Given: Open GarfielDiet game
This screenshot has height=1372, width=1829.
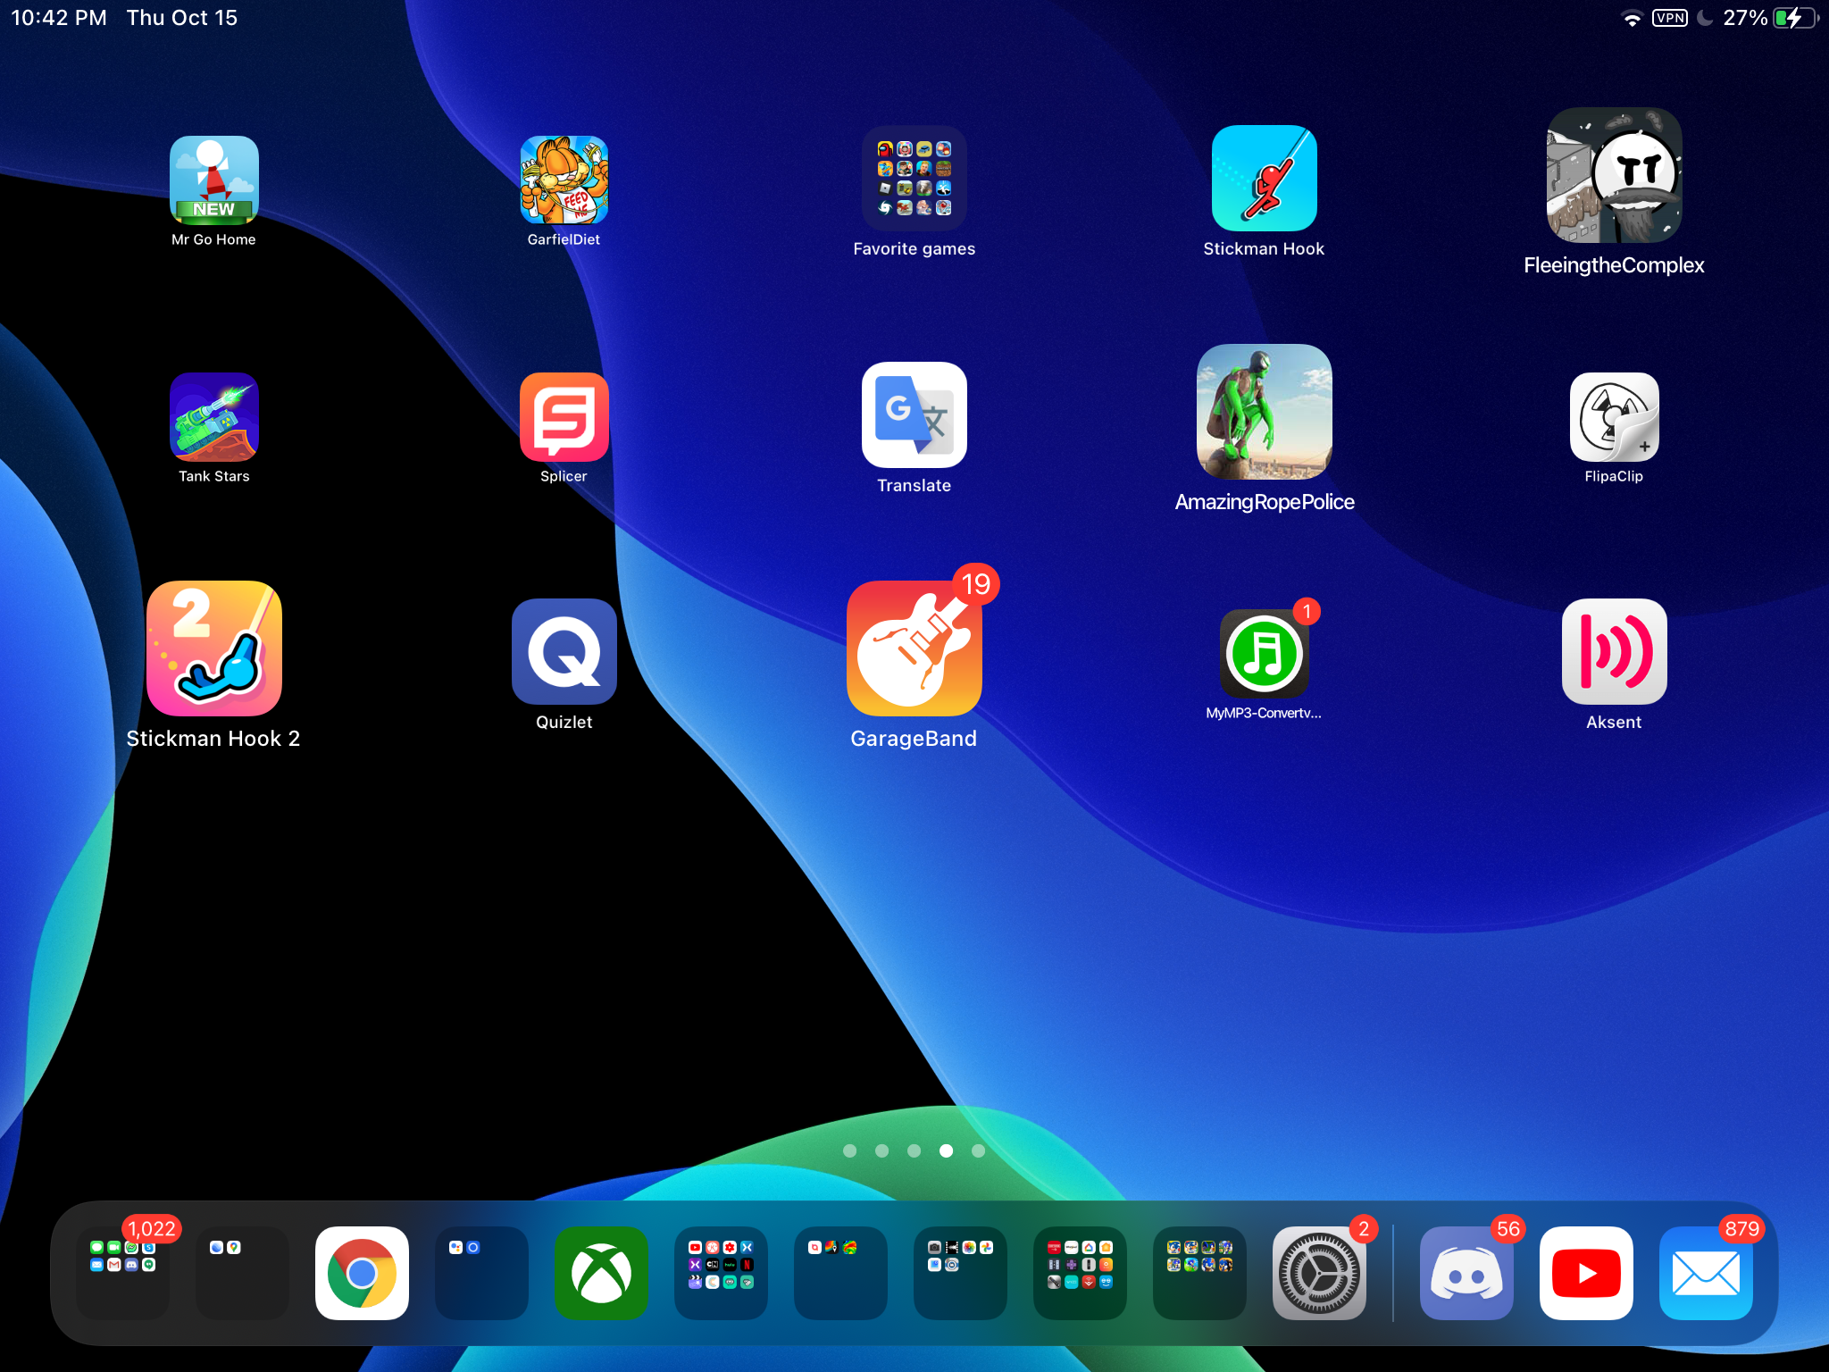Looking at the screenshot, I should [x=564, y=180].
